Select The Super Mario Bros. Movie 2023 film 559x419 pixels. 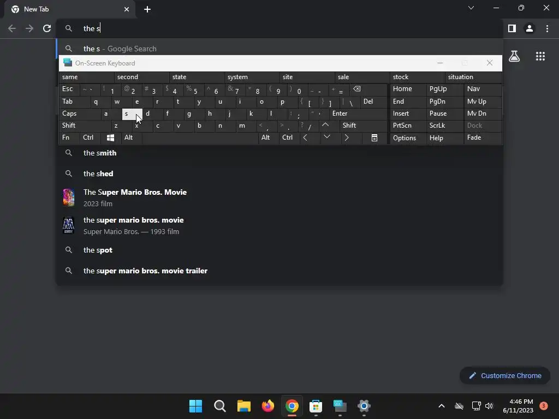tap(279, 197)
